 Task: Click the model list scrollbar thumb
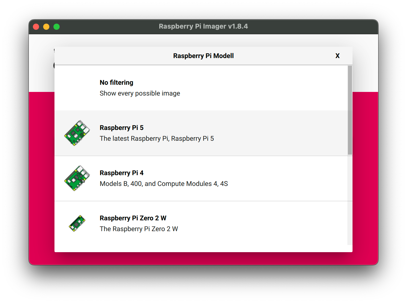coord(350,110)
